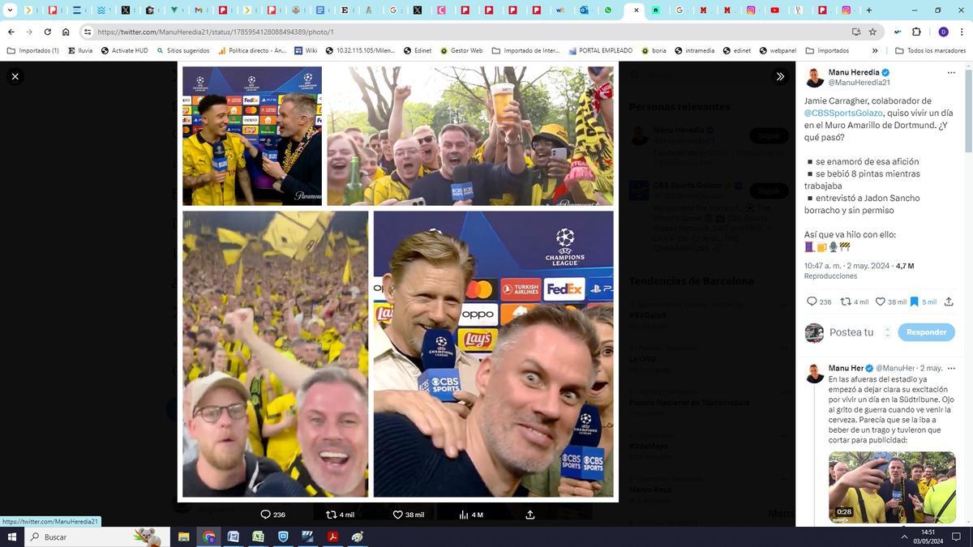This screenshot has height=547, width=973.
Task: Open the 'Activate HUD' bookmark
Action: pyautogui.click(x=124, y=50)
